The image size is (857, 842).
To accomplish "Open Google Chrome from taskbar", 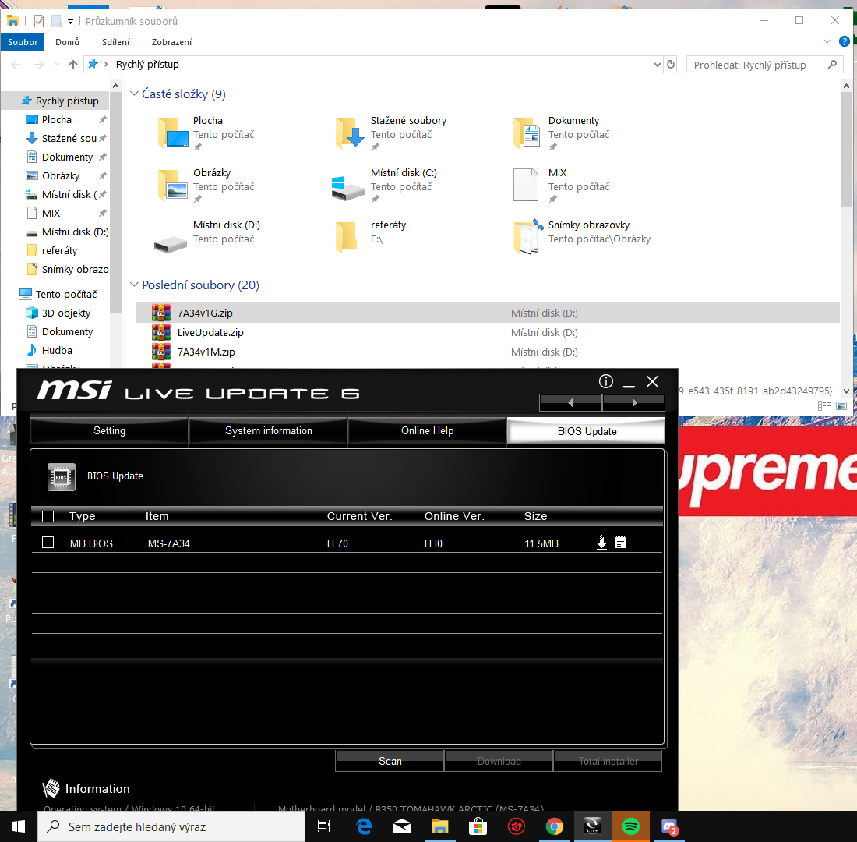I will (554, 826).
